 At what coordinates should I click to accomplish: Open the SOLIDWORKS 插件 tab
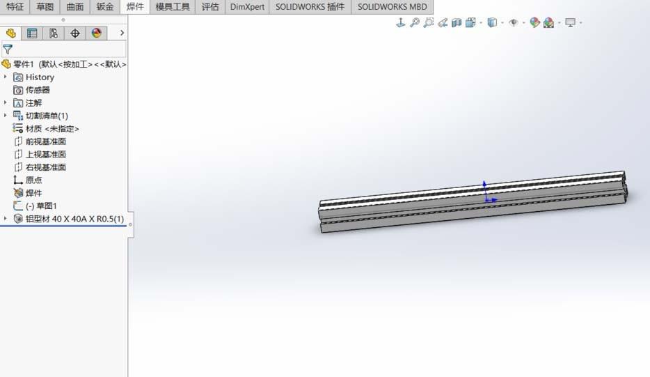click(310, 7)
